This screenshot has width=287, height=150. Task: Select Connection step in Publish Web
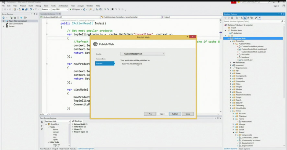click(x=101, y=59)
